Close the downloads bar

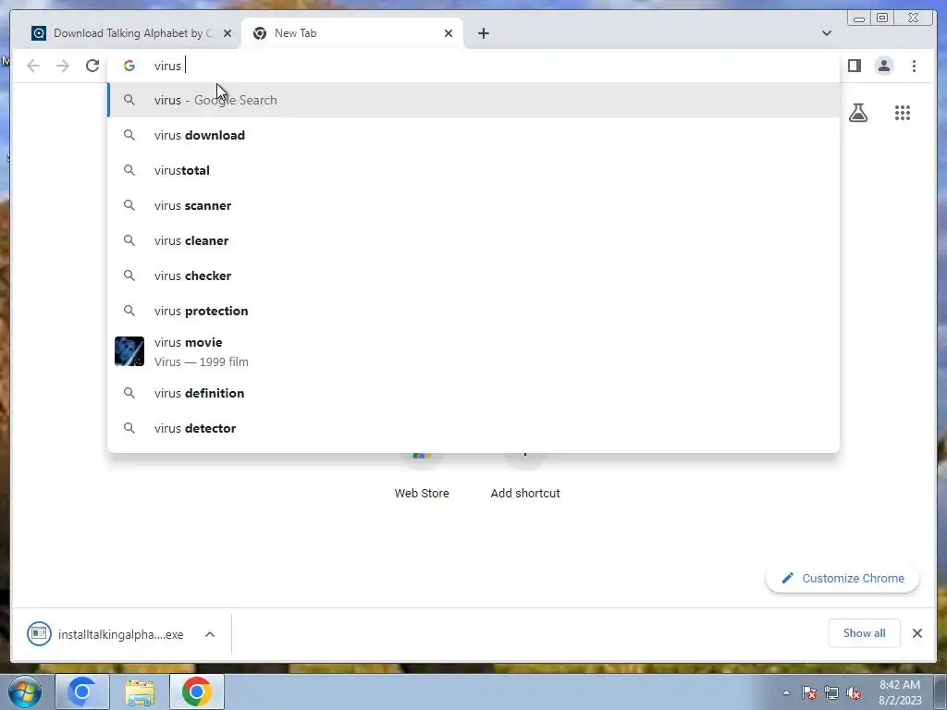click(x=917, y=633)
